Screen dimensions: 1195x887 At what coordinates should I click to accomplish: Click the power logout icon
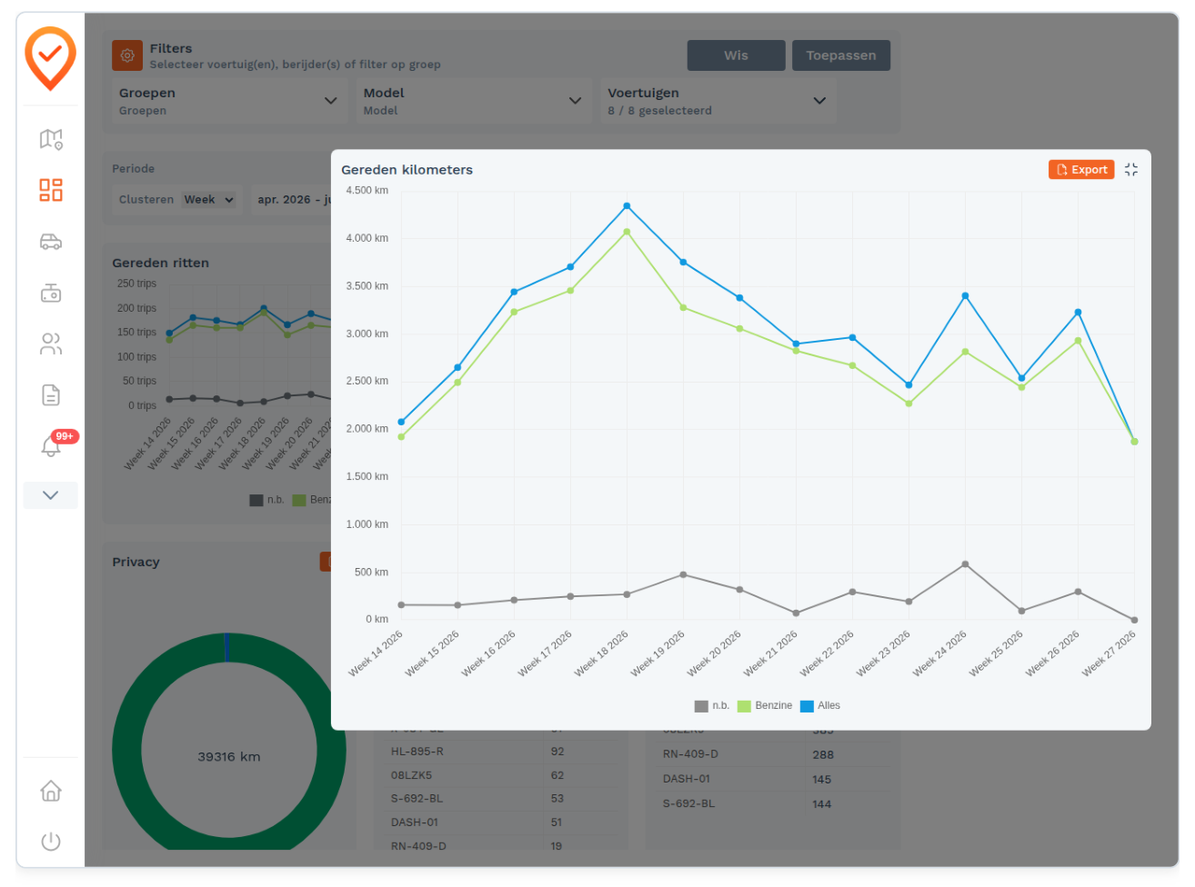(x=51, y=842)
